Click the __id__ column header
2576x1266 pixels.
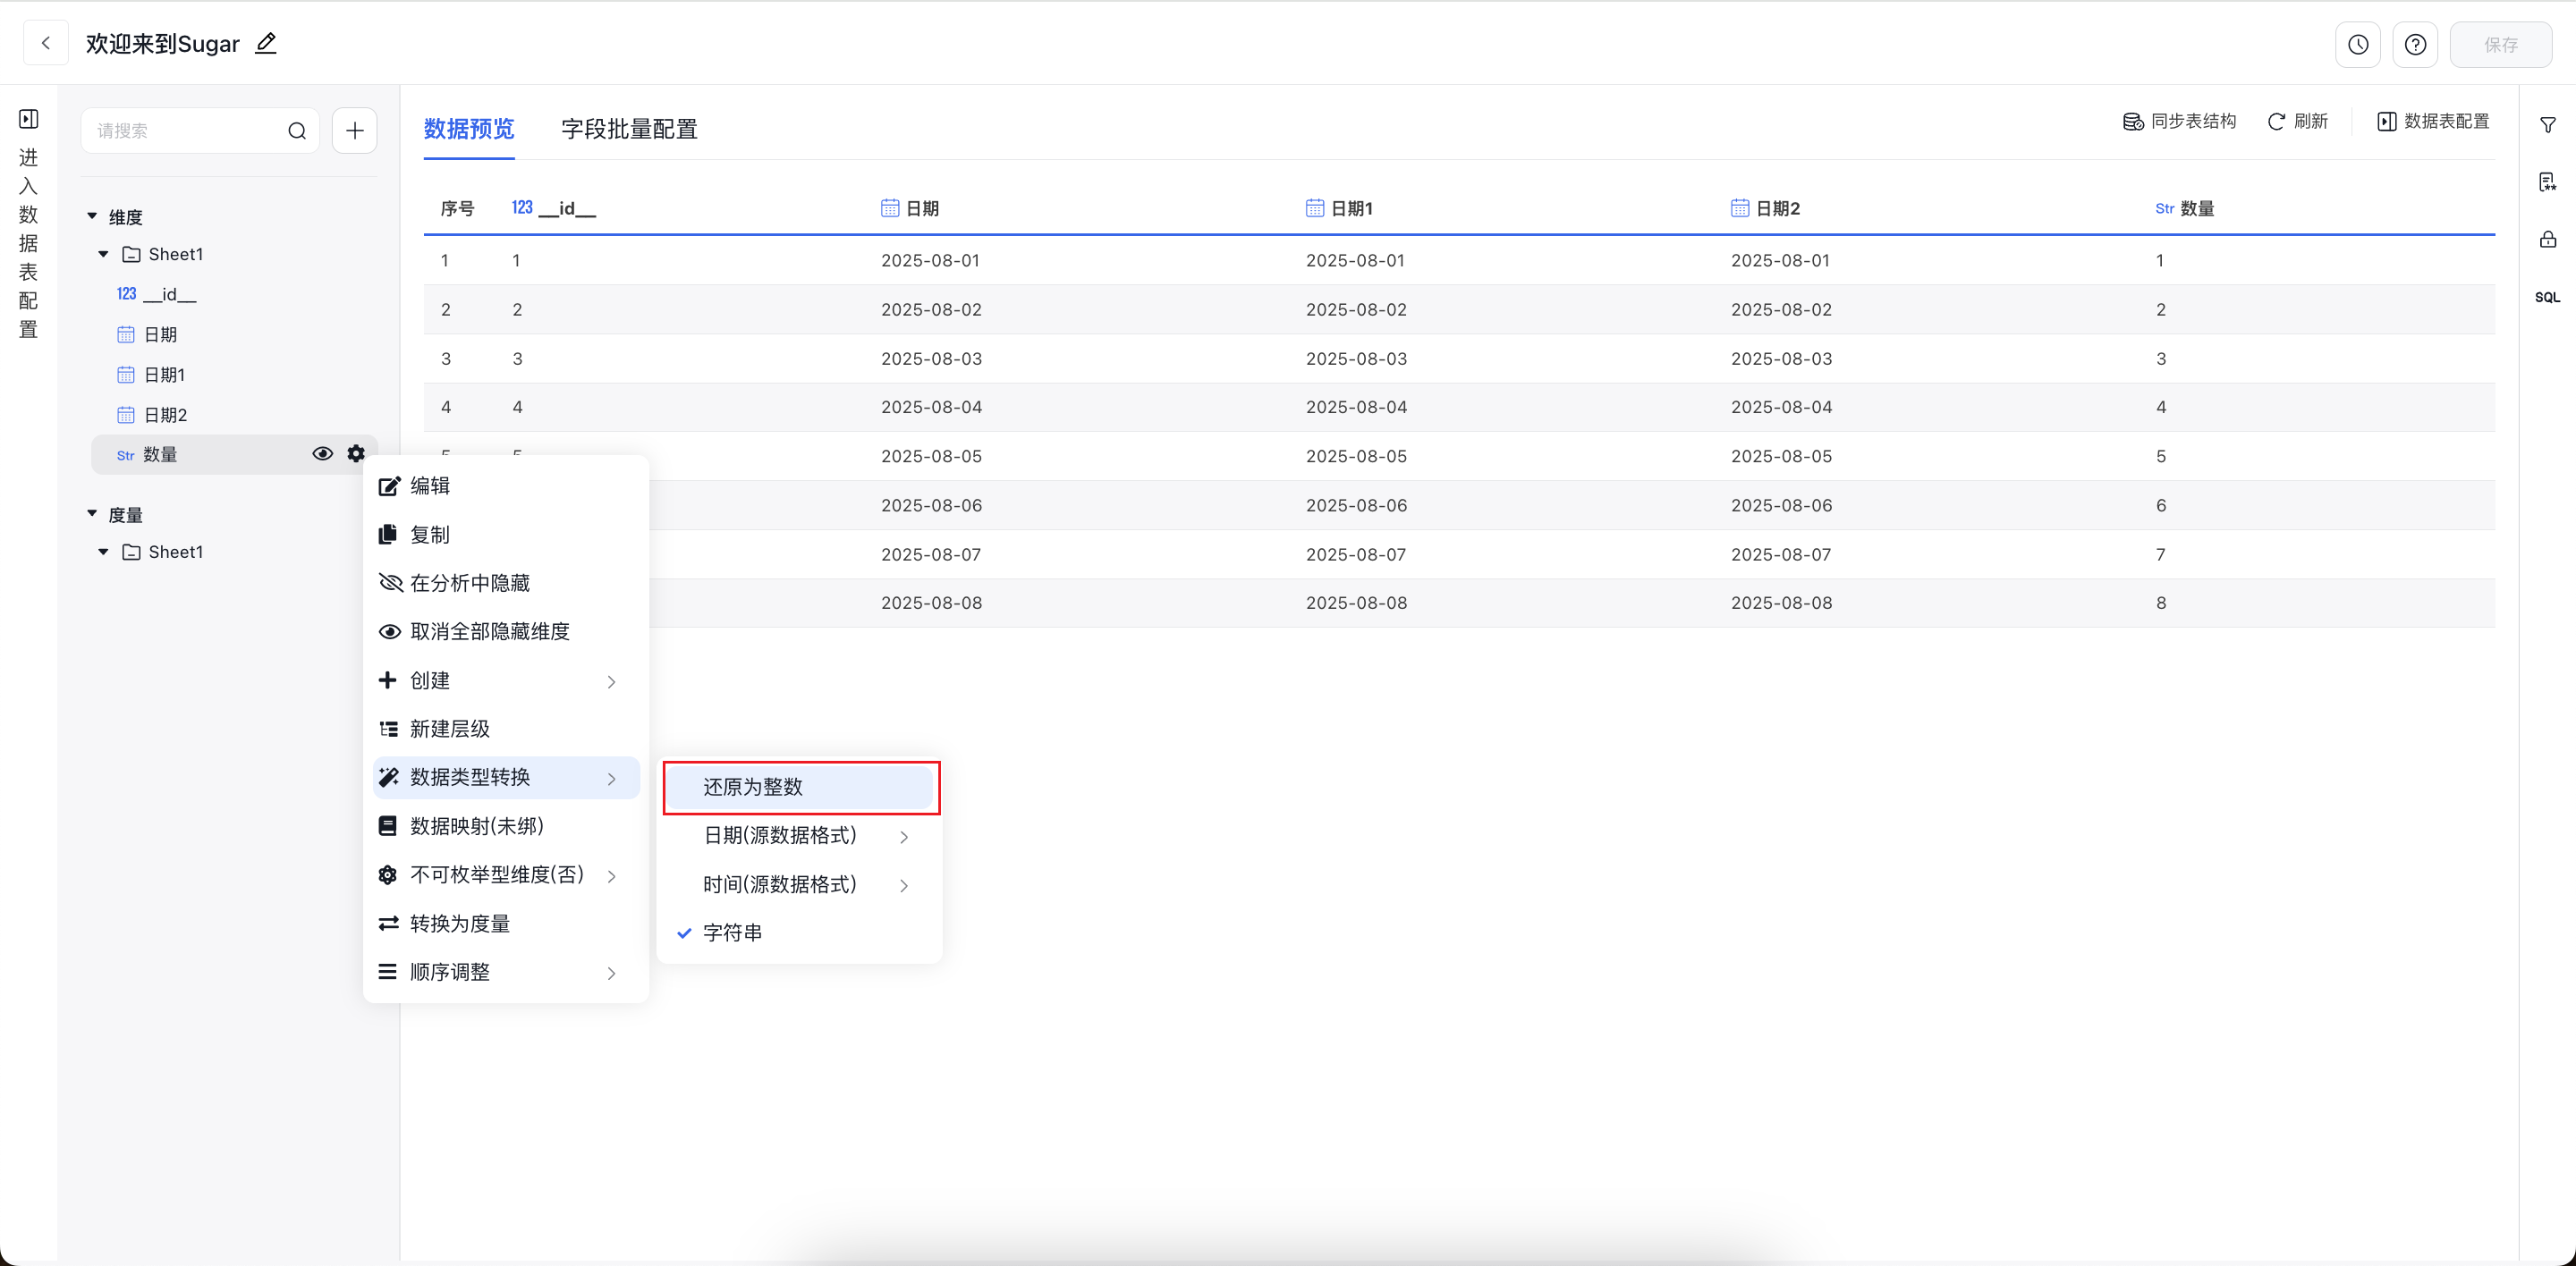pos(553,207)
